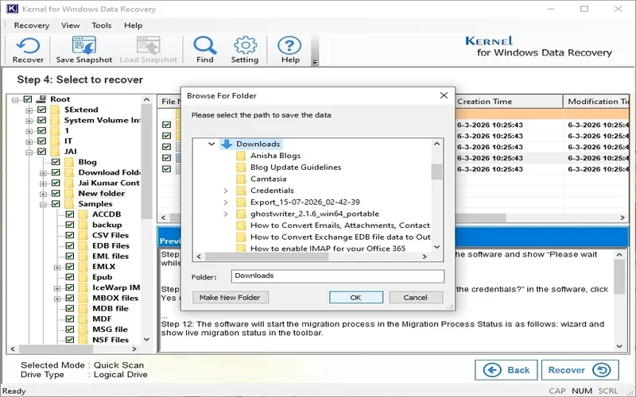Expand the EMLX tree node
The height and width of the screenshot is (397, 636).
57,268
